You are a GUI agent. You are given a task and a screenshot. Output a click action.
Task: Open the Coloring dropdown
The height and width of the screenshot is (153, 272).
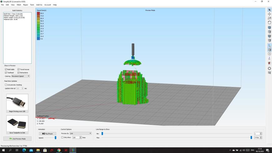coord(20,76)
